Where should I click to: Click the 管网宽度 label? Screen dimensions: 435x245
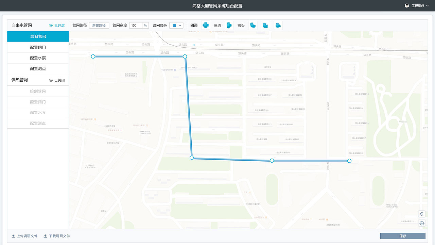[120, 26]
